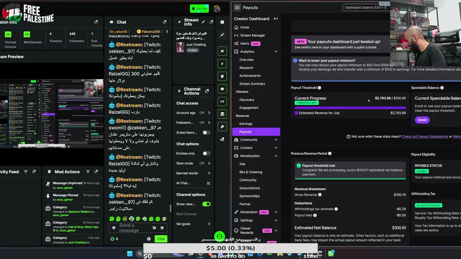Toggle the Subscribers chat access switch
The width and height of the screenshot is (461, 259).
(206, 132)
